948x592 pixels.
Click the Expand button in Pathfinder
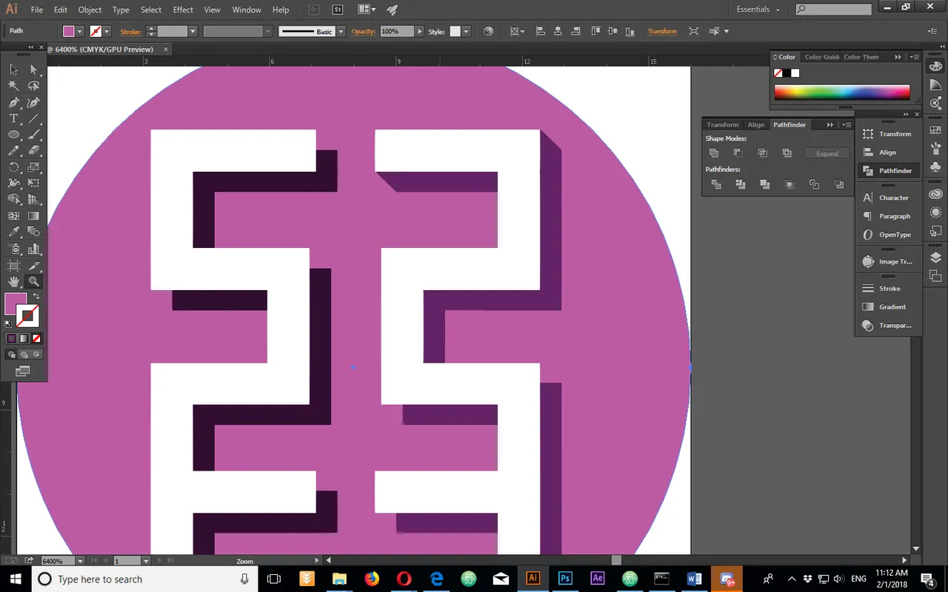(x=827, y=153)
